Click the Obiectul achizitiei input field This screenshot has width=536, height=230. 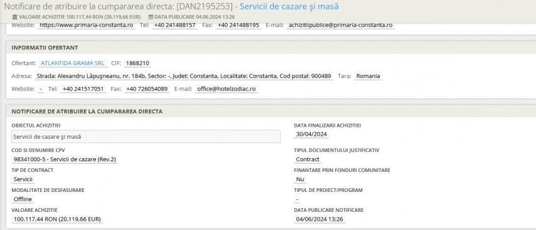[146, 136]
